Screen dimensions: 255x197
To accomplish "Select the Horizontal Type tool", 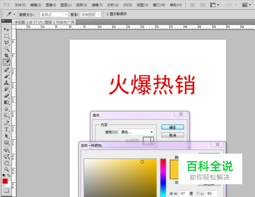I will (x=7, y=129).
